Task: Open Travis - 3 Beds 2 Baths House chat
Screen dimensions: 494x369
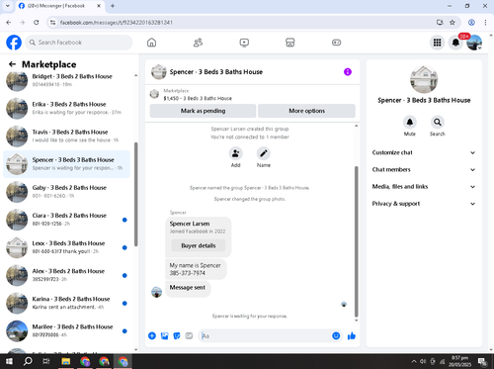Action: click(66, 136)
